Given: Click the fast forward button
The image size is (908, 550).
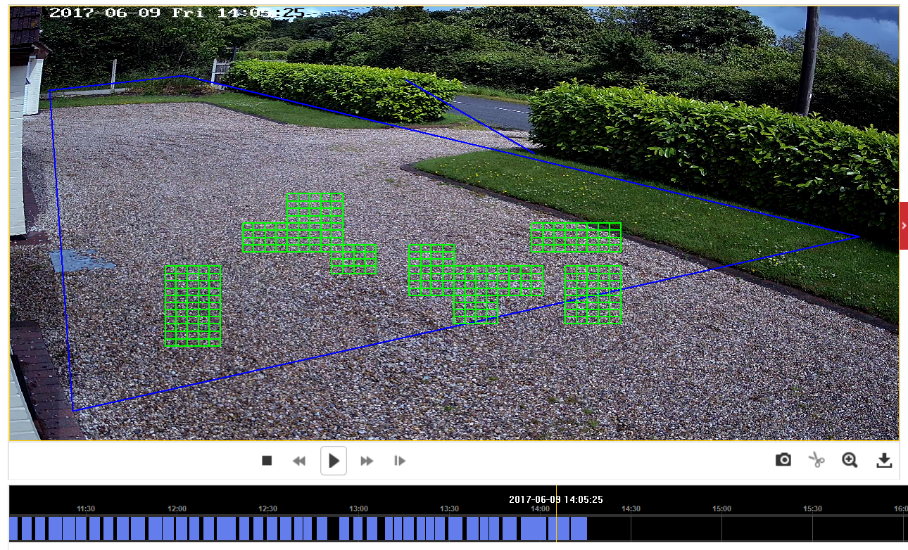Looking at the screenshot, I should 367,461.
